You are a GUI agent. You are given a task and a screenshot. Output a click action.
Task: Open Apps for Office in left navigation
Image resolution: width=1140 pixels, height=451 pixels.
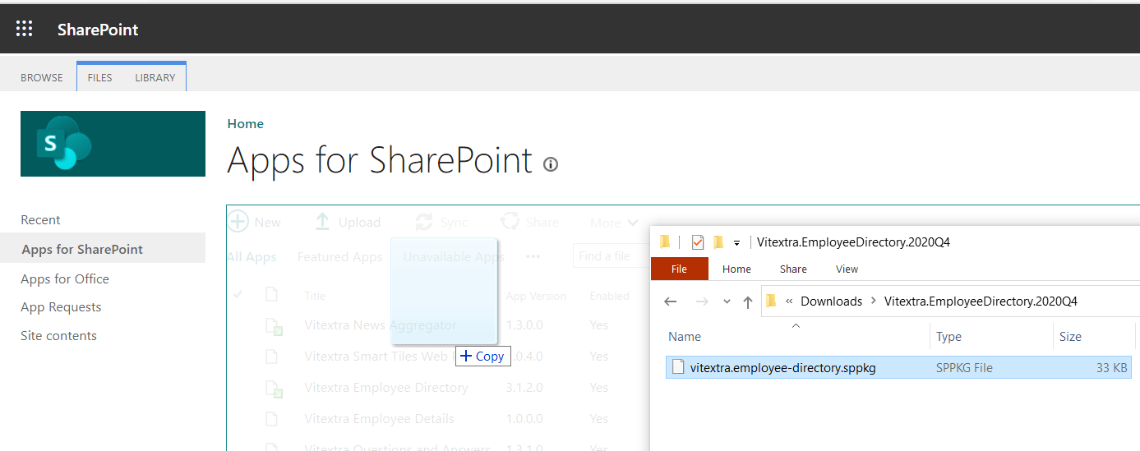65,278
